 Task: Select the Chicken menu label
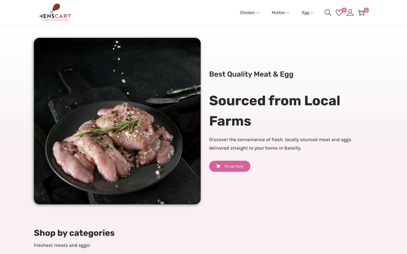tap(247, 13)
